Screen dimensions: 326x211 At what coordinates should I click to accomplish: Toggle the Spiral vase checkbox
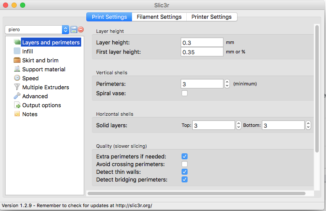point(185,93)
